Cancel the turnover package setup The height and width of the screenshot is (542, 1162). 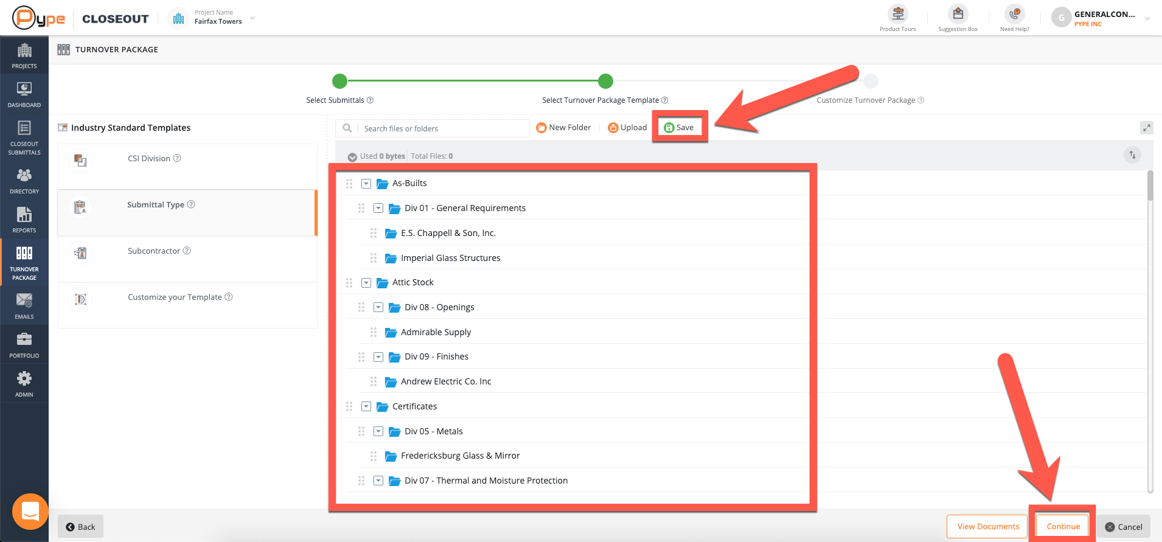(1124, 527)
